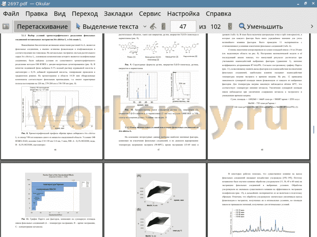Click the annotation pen icon
This screenshot has height=237, width=317.
click(153, 27)
